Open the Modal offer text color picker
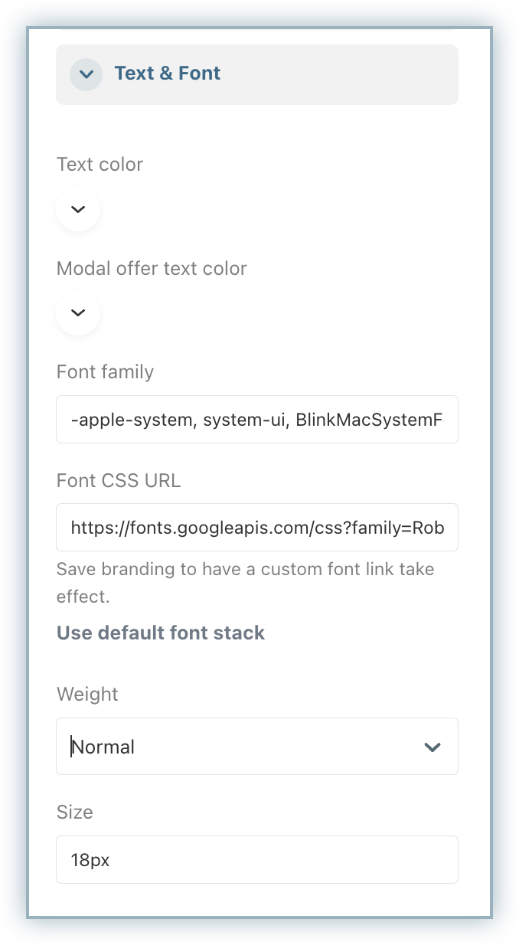The width and height of the screenshot is (519, 945). point(78,312)
